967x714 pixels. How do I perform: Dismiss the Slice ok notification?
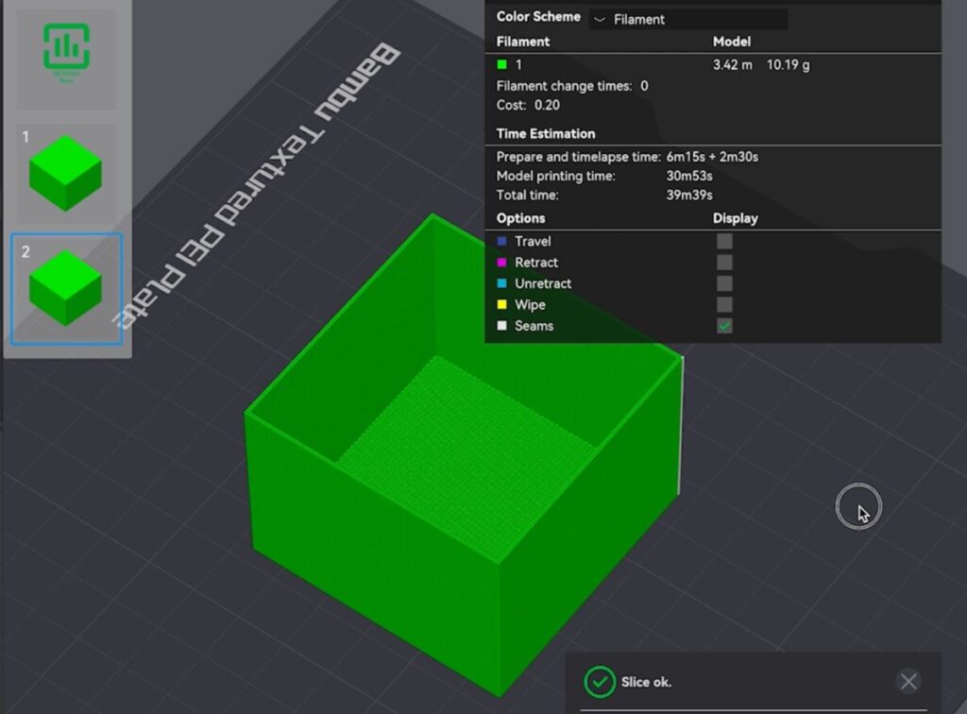[908, 681]
